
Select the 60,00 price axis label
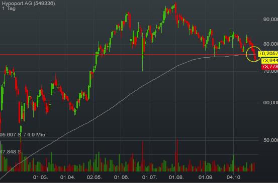pyautogui.click(x=270, y=103)
